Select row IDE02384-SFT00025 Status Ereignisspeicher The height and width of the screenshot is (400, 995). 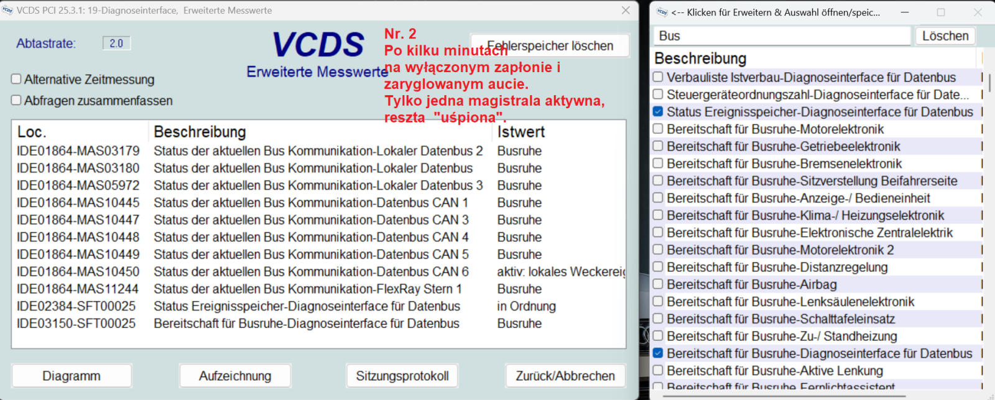[x=318, y=306]
